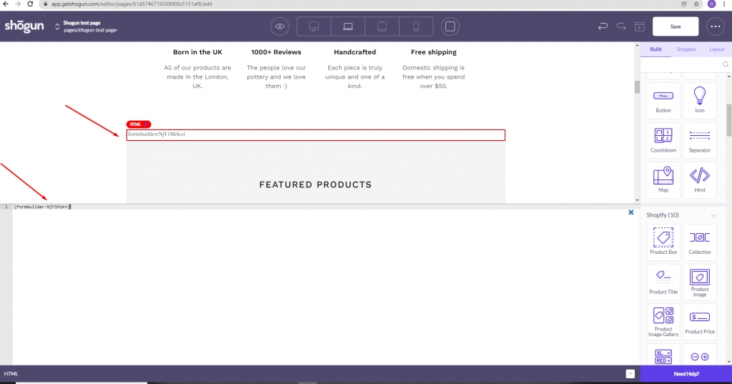This screenshot has height=384, width=732.
Task: Open the three-dot more options menu
Action: click(x=715, y=26)
